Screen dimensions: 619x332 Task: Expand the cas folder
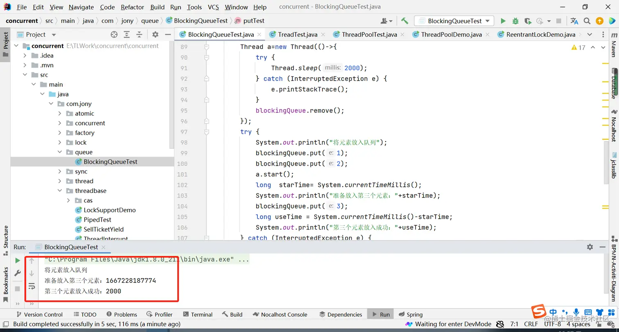(68, 200)
